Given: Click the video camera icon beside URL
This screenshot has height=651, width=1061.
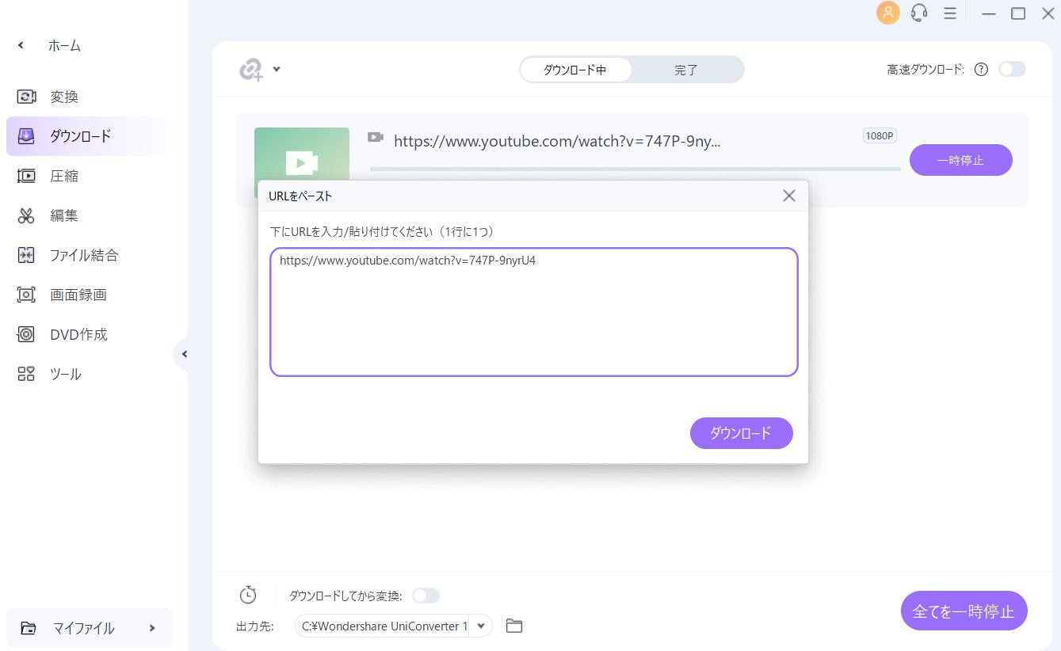Looking at the screenshot, I should pos(376,138).
